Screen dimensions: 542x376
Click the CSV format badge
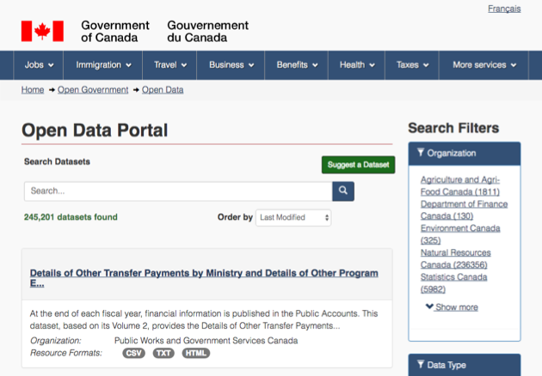(133, 353)
